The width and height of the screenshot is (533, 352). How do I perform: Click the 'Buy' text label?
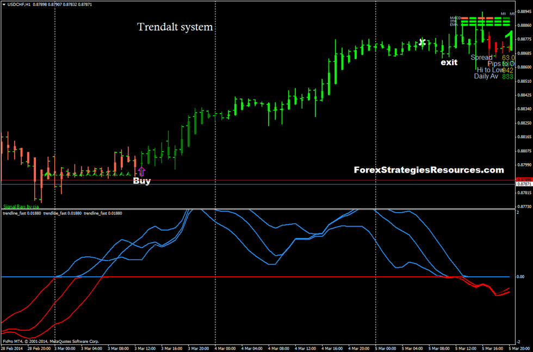click(141, 181)
